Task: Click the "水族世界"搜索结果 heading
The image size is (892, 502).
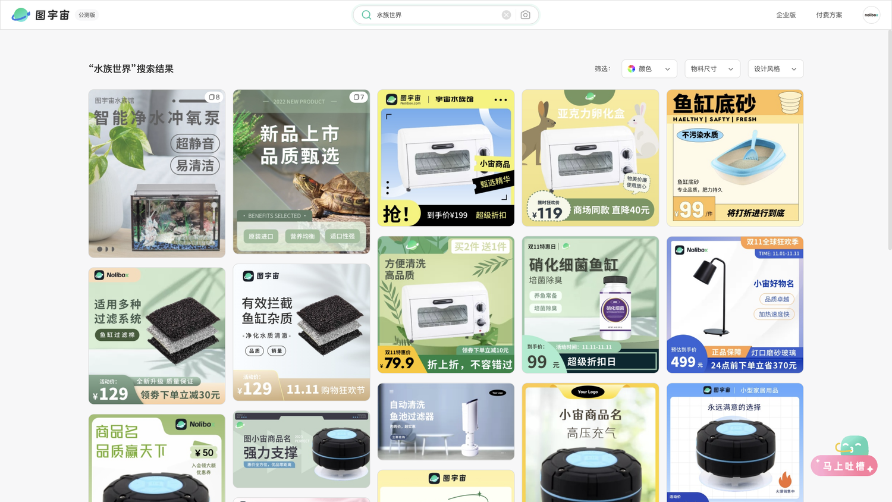Action: pyautogui.click(x=131, y=69)
